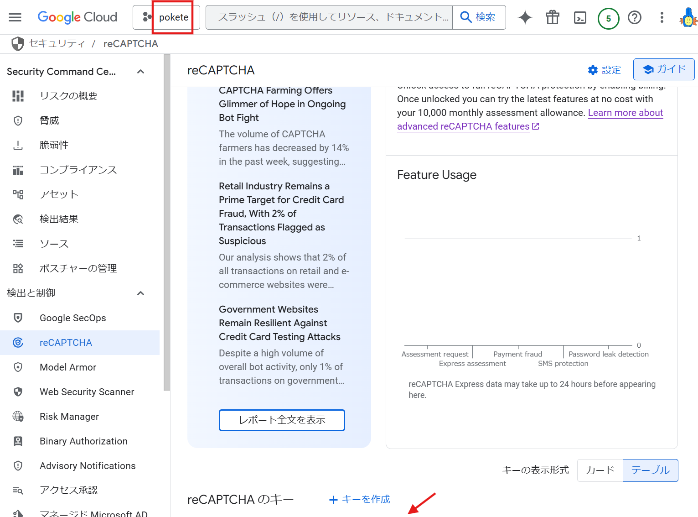Viewport: 698px width, 517px height.
Task: Open the gift free trial icon
Action: (553, 17)
